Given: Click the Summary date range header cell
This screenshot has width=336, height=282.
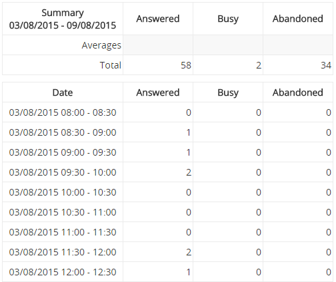Looking at the screenshot, I should 63,19.
